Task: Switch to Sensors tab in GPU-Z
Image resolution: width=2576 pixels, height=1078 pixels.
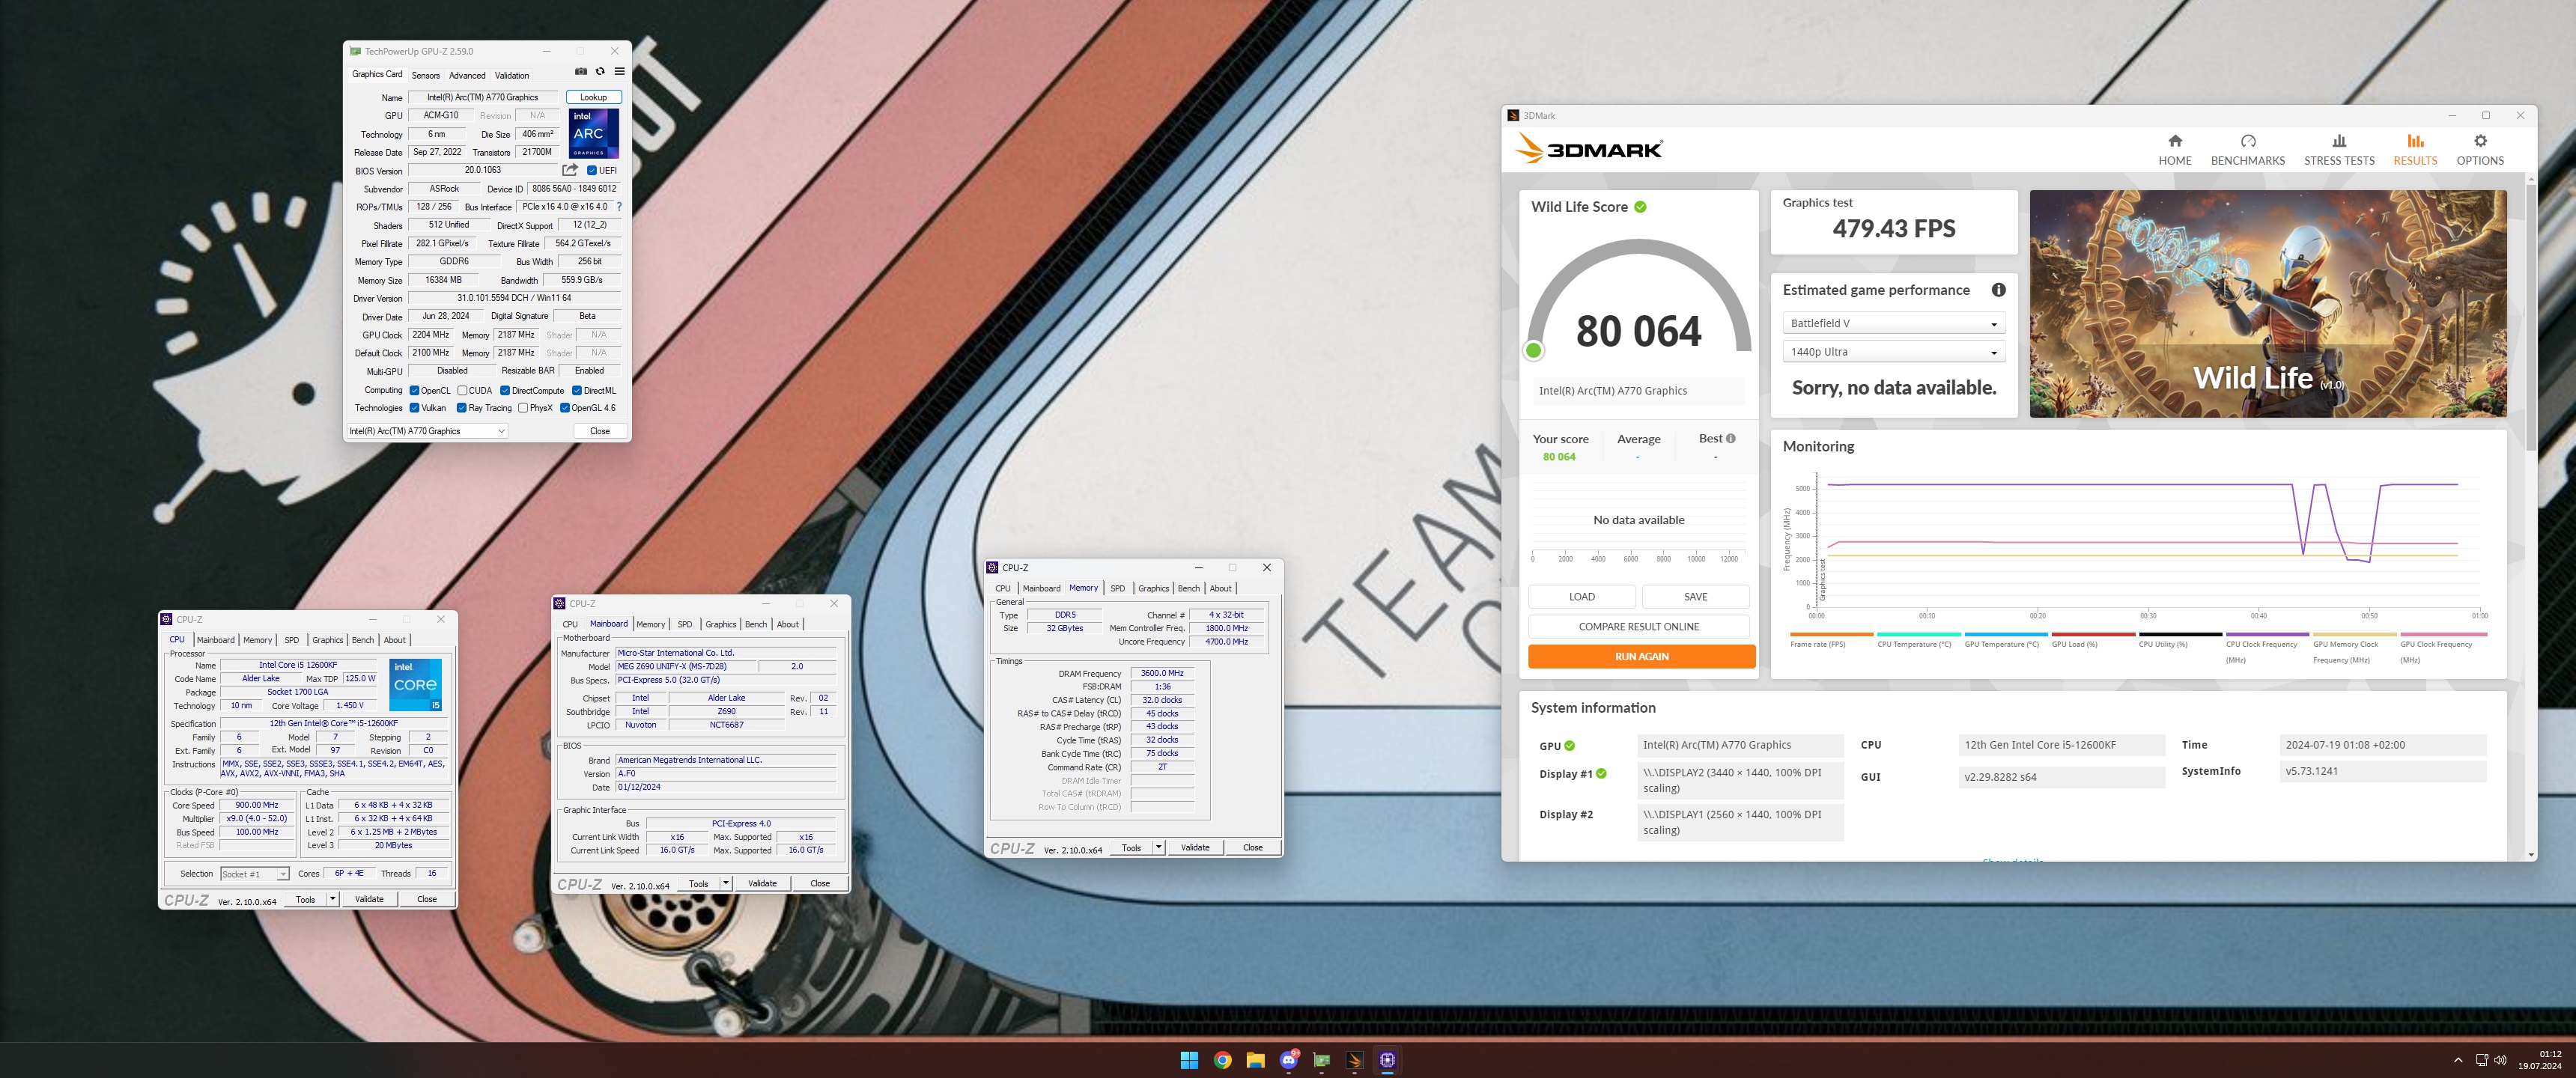Action: pos(425,75)
